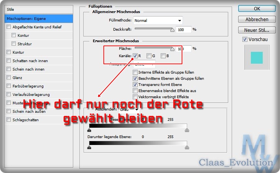Enable the B channel checkbox
Viewport: 280px width, 173px height.
(163, 56)
